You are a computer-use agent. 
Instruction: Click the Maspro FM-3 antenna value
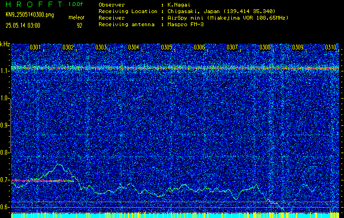click(185, 25)
